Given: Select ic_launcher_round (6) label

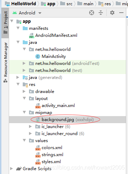Looking at the screenshot, I should click(x=63, y=134).
